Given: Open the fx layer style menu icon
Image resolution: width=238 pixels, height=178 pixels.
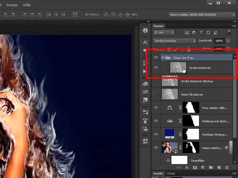Looking at the screenshot, I should pyautogui.click(x=187, y=168).
